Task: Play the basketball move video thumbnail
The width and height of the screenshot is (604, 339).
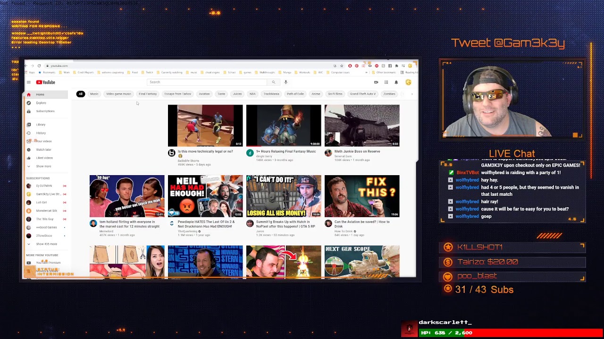Action: pyautogui.click(x=205, y=126)
